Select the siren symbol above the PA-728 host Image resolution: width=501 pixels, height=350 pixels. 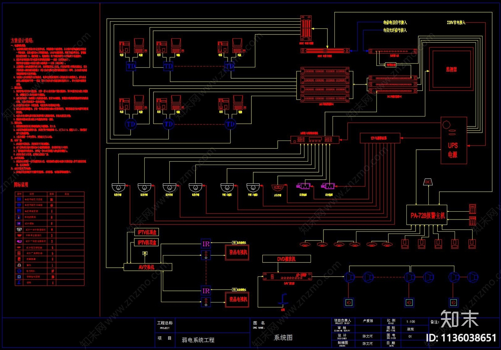point(428,182)
